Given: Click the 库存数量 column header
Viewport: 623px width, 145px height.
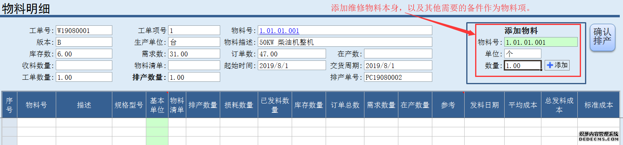Looking at the screenshot, I should click(x=309, y=105).
